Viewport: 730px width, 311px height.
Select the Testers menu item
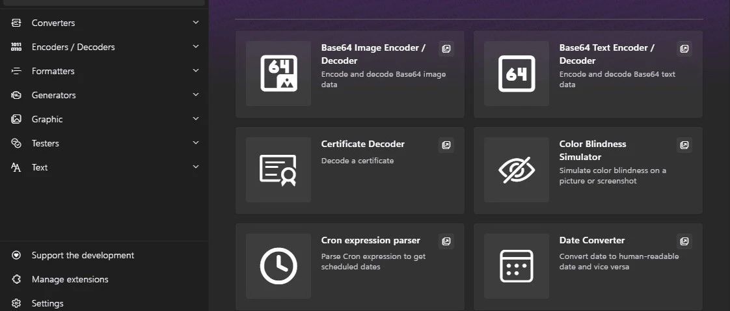click(x=105, y=143)
